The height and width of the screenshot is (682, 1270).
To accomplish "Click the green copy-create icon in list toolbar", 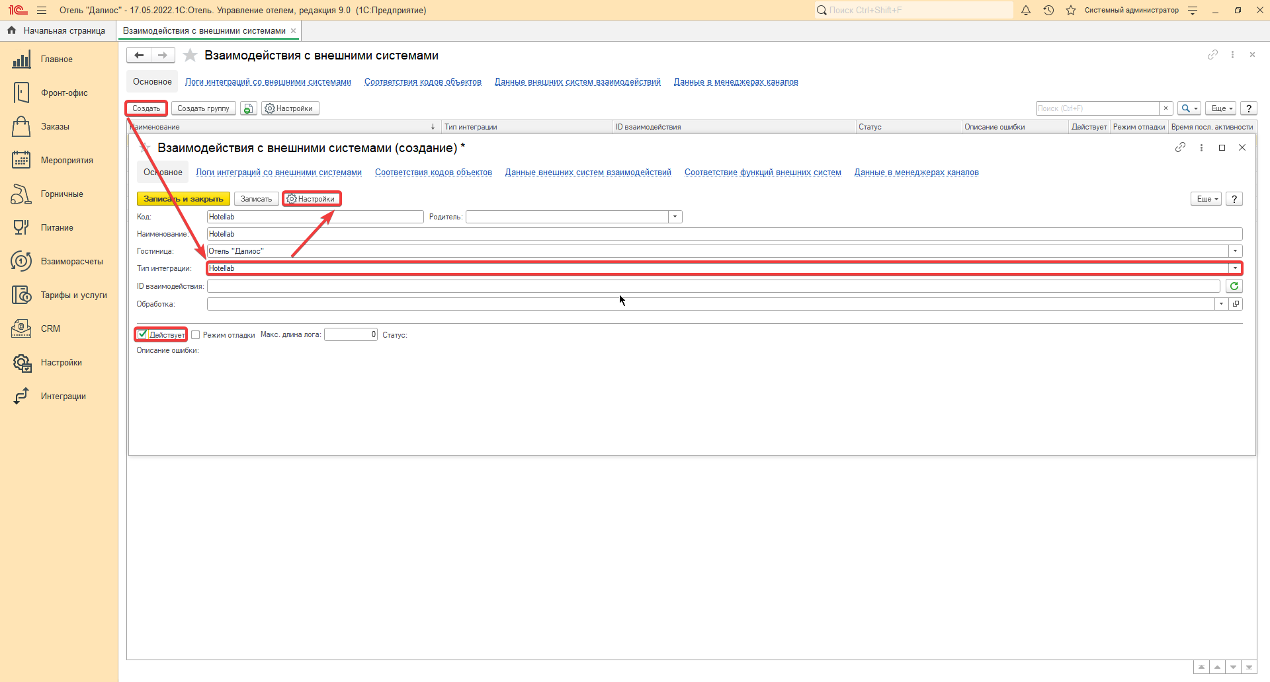I will [x=248, y=108].
